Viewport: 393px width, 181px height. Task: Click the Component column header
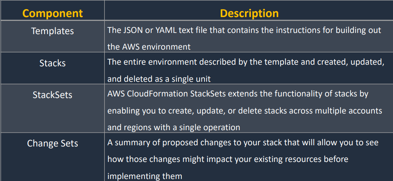point(53,13)
